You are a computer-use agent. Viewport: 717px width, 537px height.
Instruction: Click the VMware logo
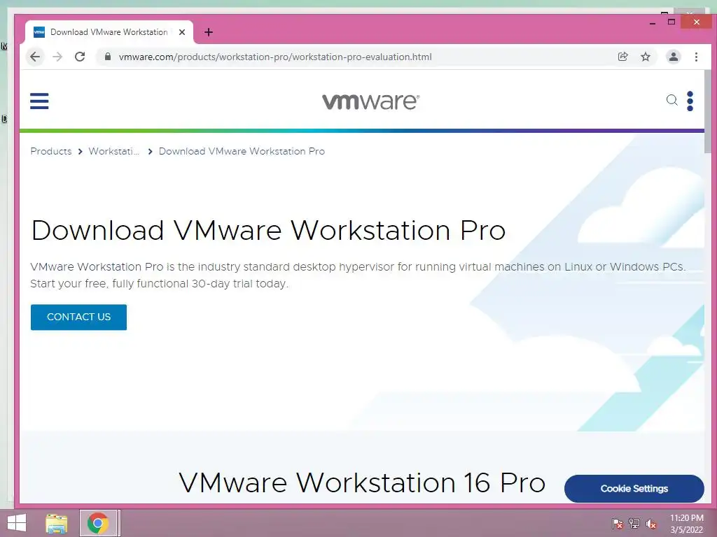[370, 101]
